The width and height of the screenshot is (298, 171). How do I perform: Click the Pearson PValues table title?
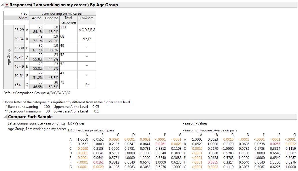click(x=195, y=123)
